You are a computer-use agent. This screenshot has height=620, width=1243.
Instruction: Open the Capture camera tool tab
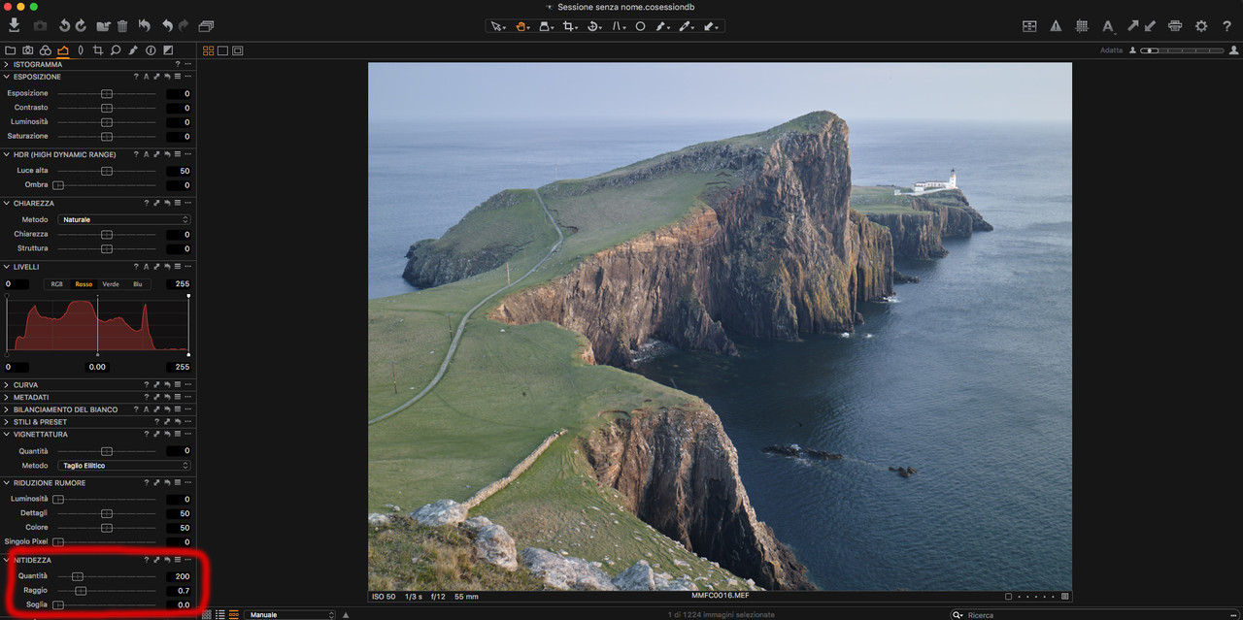coord(27,49)
